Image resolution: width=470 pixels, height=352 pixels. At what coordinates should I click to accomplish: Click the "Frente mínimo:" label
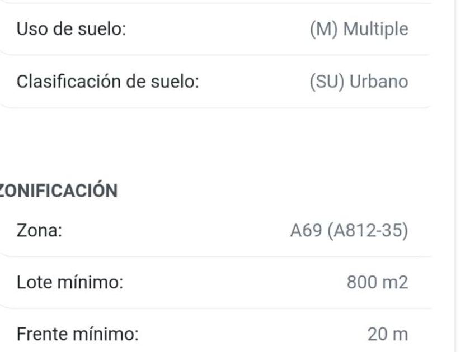click(77, 335)
